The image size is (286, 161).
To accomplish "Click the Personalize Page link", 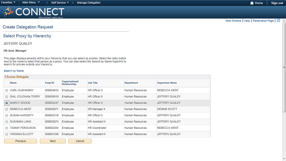I will tap(263, 21).
